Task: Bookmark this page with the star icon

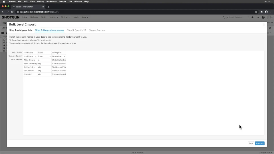Action: coord(256,12)
